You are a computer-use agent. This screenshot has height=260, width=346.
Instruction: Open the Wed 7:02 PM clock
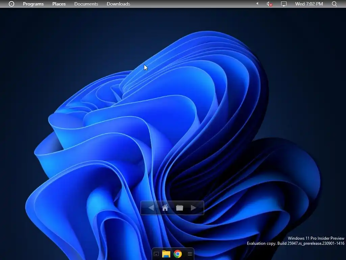[309, 4]
